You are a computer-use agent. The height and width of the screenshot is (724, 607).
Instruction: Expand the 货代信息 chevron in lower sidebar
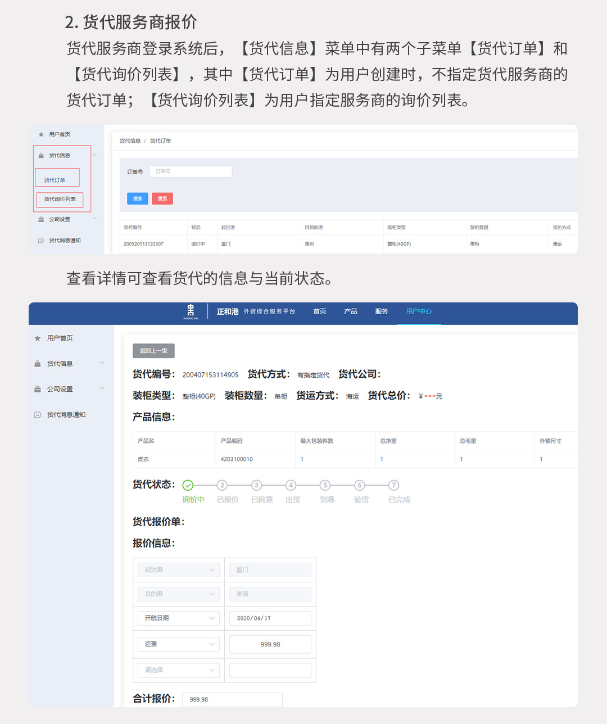[102, 363]
